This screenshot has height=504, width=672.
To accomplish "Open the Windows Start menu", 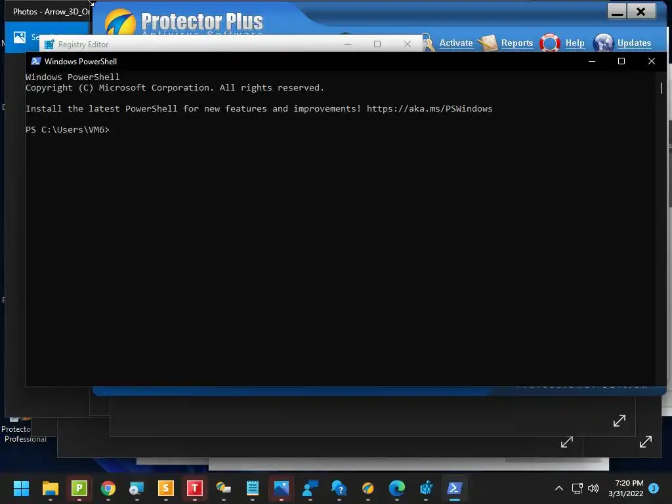I will [21, 488].
